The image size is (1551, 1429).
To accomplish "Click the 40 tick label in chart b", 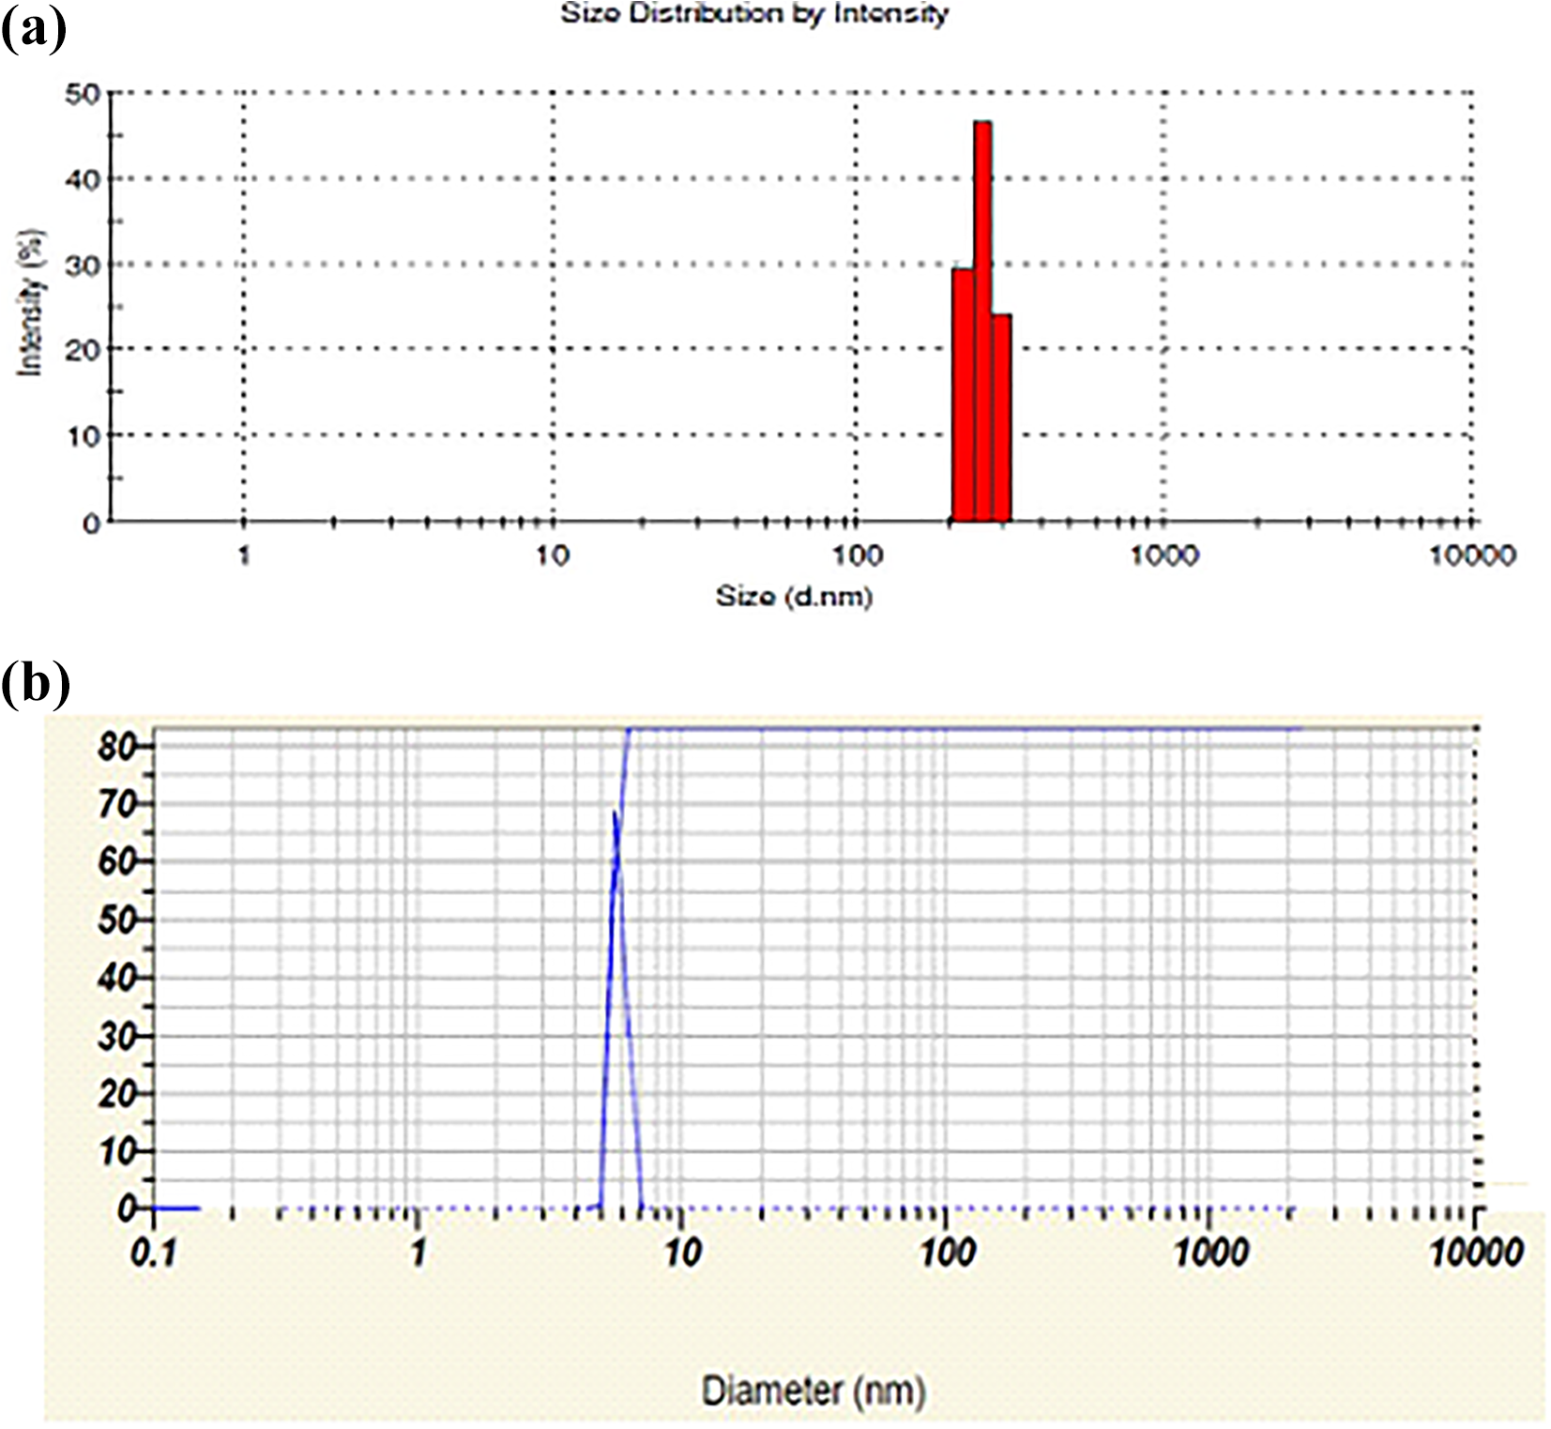I will pos(116,978).
